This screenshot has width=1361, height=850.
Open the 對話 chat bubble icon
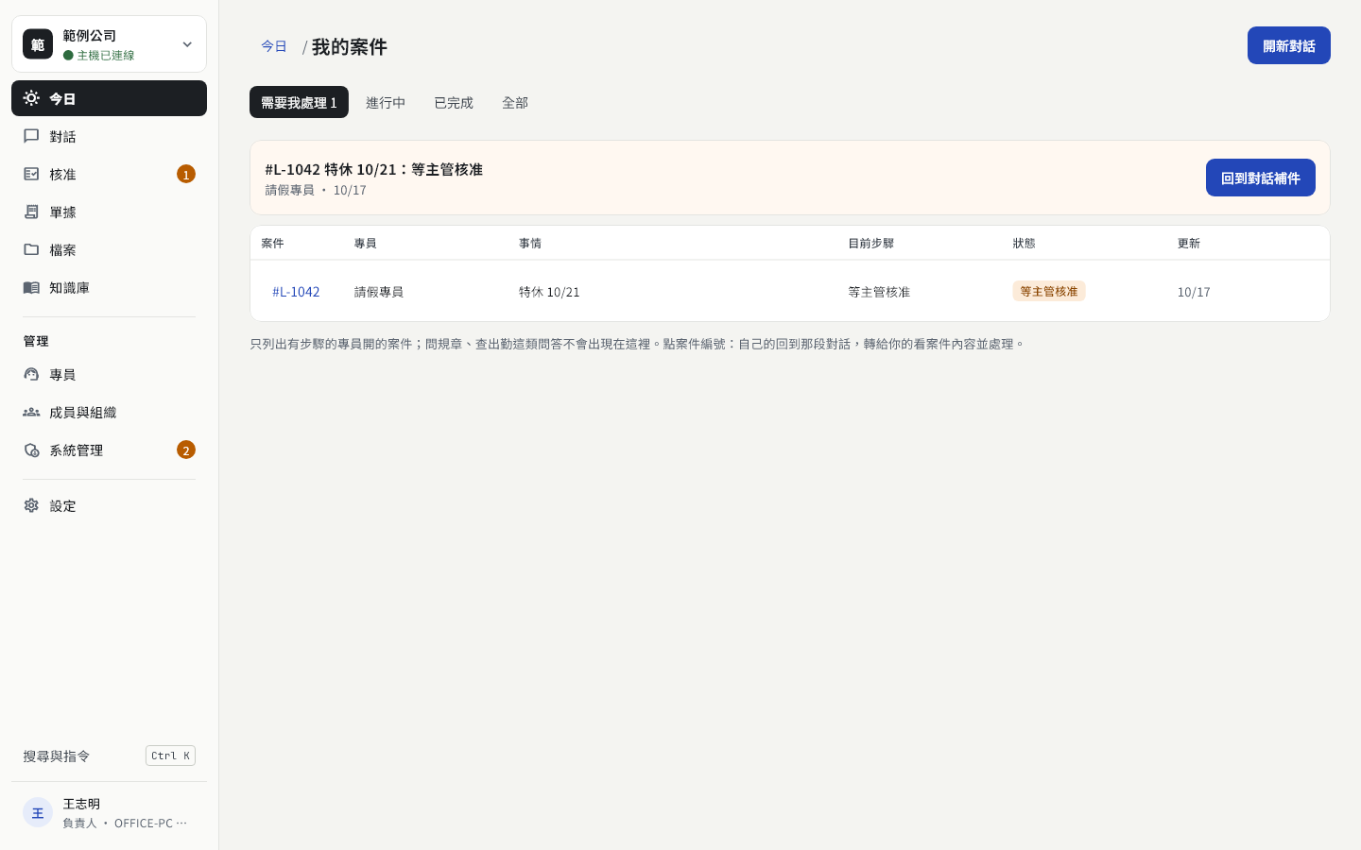click(31, 136)
